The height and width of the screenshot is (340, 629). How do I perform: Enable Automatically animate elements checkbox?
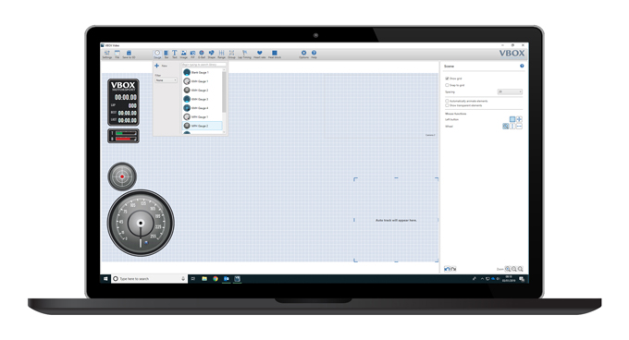447,101
